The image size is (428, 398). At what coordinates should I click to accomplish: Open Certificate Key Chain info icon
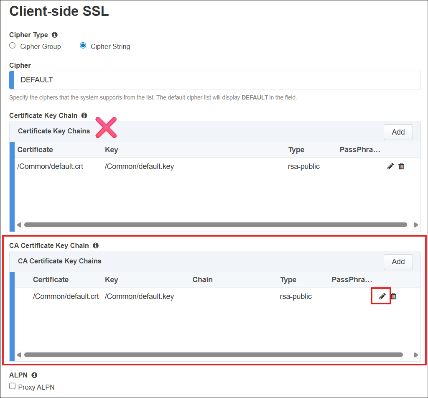84,115
